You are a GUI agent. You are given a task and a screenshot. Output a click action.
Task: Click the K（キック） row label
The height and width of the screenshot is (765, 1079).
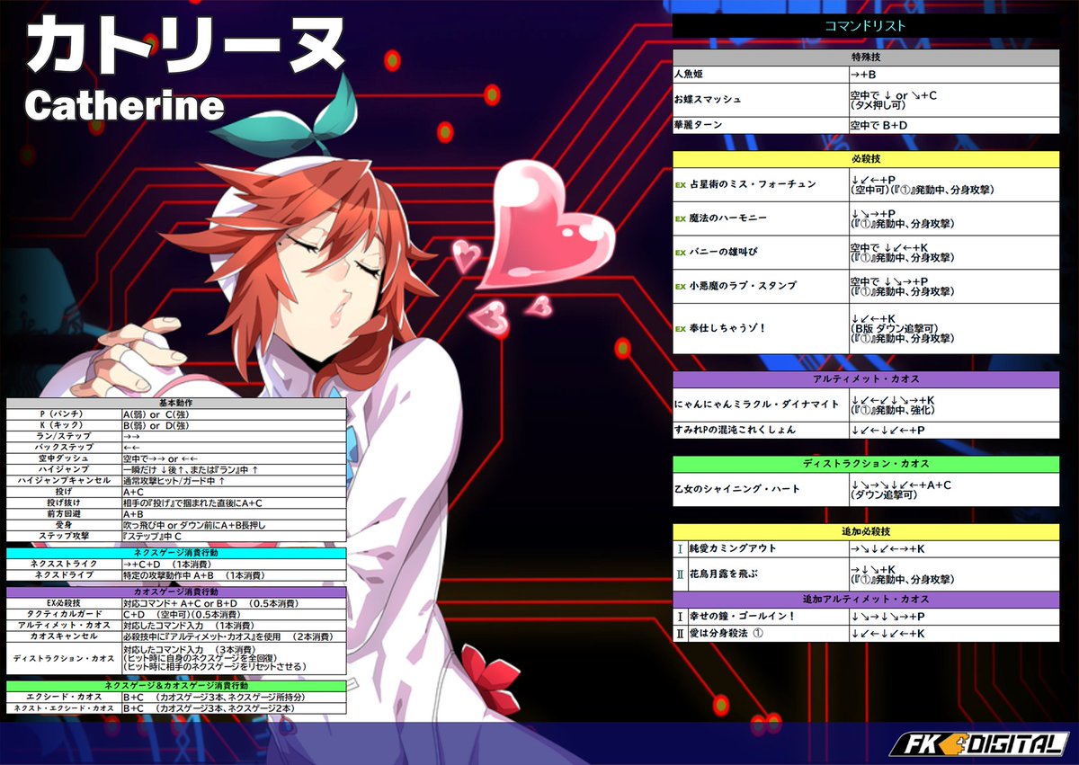64,424
